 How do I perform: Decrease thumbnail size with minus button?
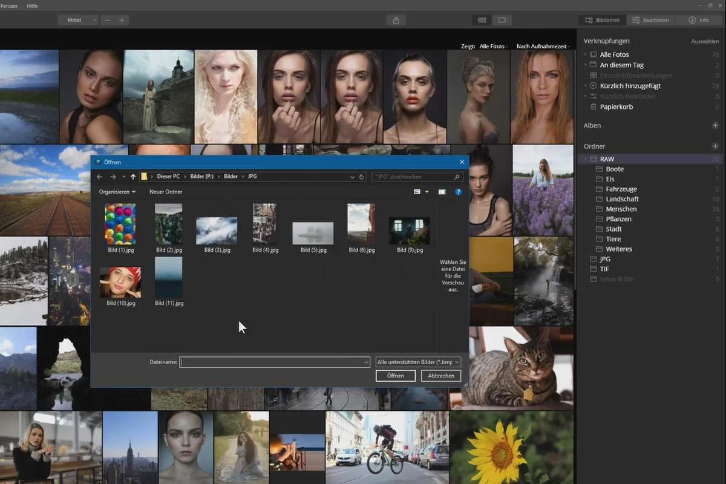[107, 20]
